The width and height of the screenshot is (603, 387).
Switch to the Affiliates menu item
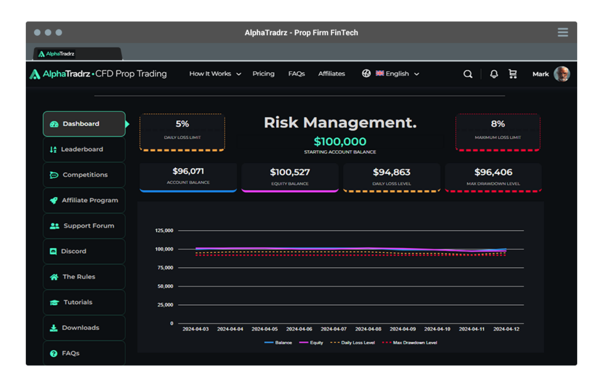point(332,74)
